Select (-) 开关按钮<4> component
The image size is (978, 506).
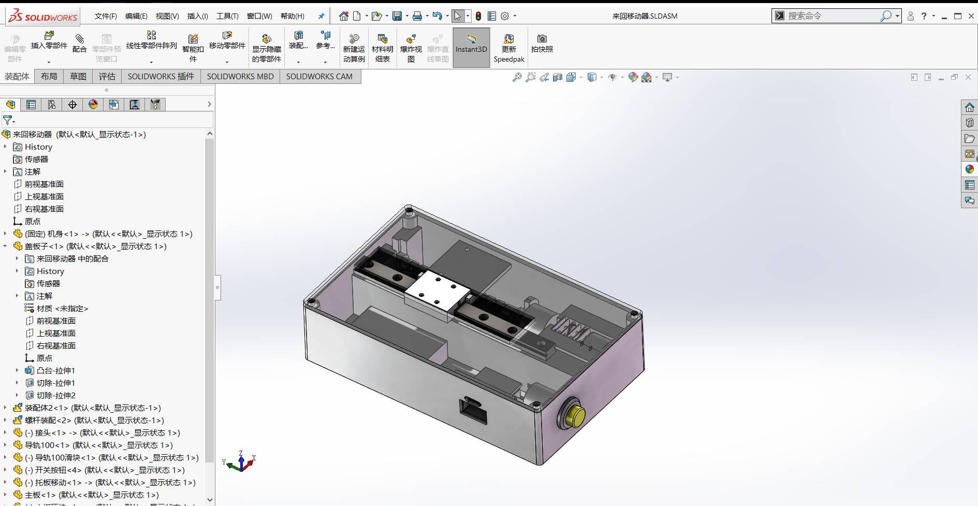pos(105,470)
